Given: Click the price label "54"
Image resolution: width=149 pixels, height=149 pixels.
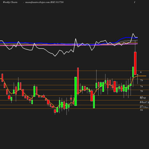Looking at the screenshot, I should pyautogui.click(x=141, y=110).
